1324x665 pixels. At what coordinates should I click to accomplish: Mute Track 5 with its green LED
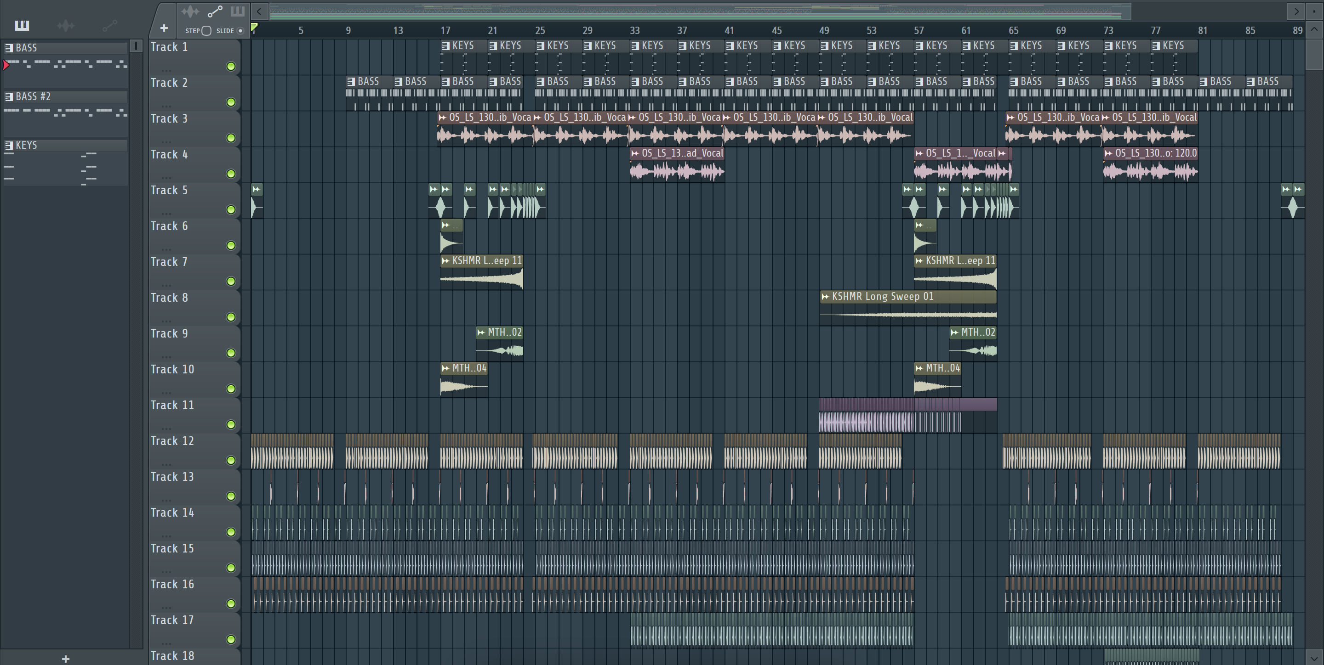coord(231,209)
